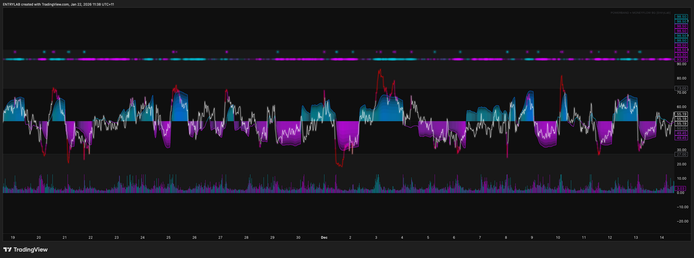Click date 14 on the time axis
The image size is (694, 258).
point(662,237)
